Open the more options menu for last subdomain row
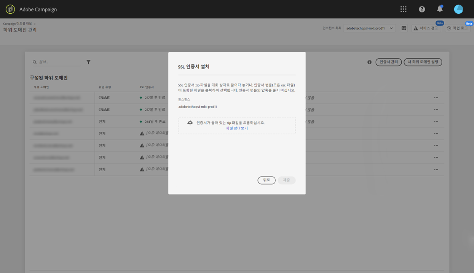The image size is (474, 273). click(x=436, y=169)
